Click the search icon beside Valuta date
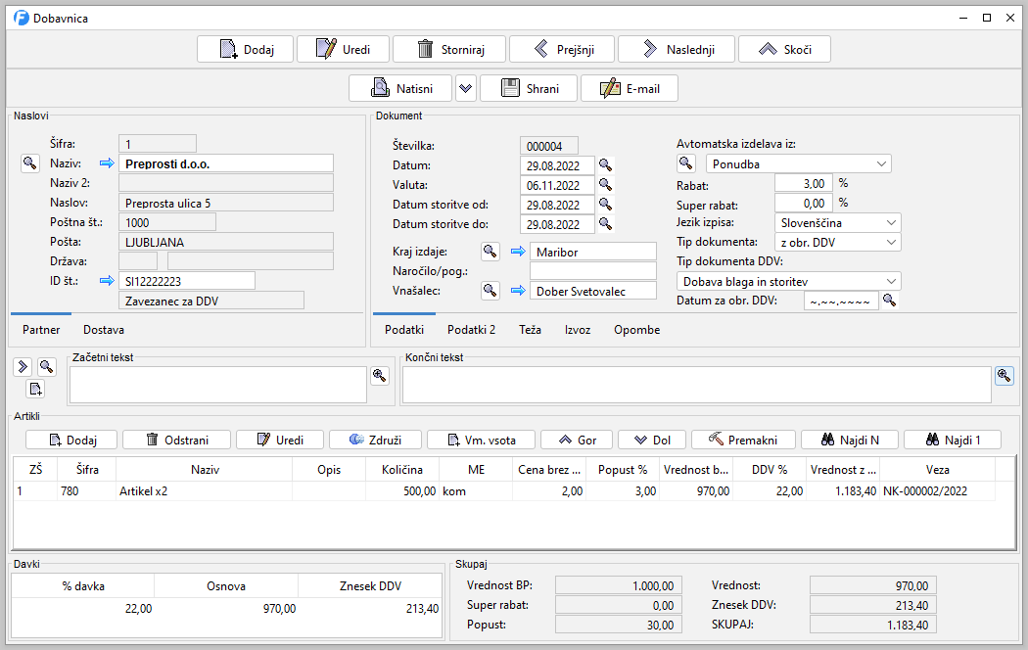Image resolution: width=1028 pixels, height=650 pixels. [606, 185]
